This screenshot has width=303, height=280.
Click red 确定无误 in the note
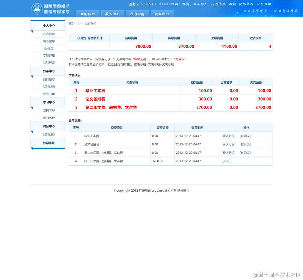(140, 59)
